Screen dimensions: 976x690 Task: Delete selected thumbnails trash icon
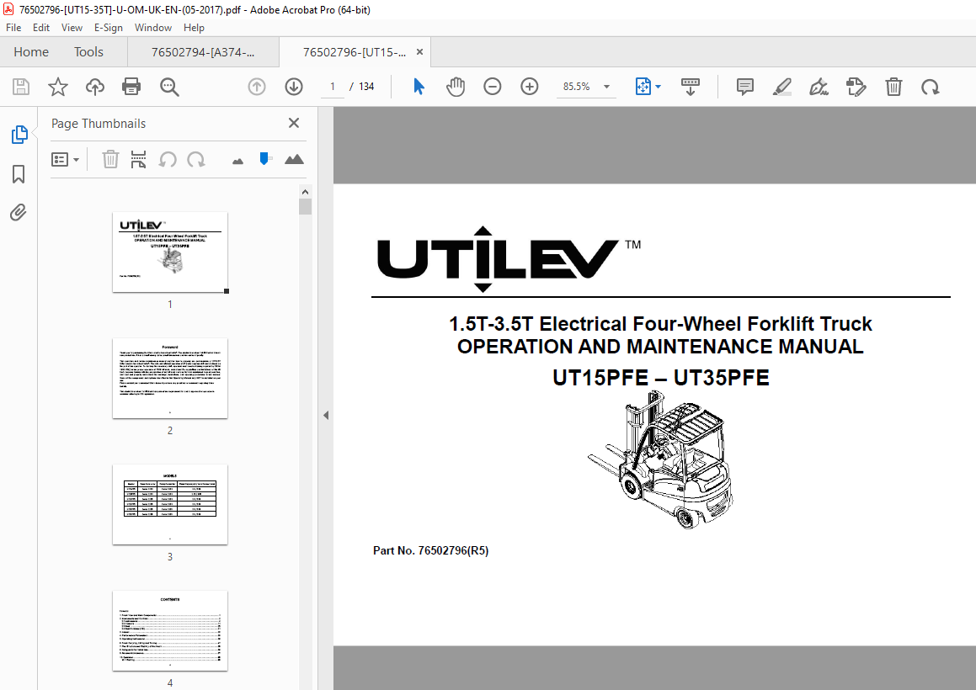point(110,159)
